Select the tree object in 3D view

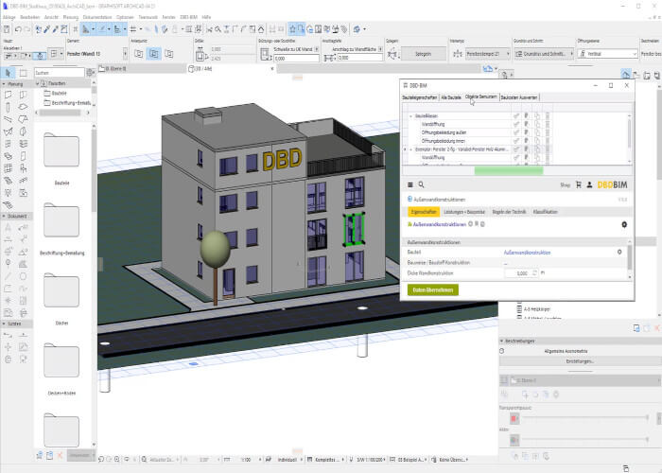tap(216, 250)
